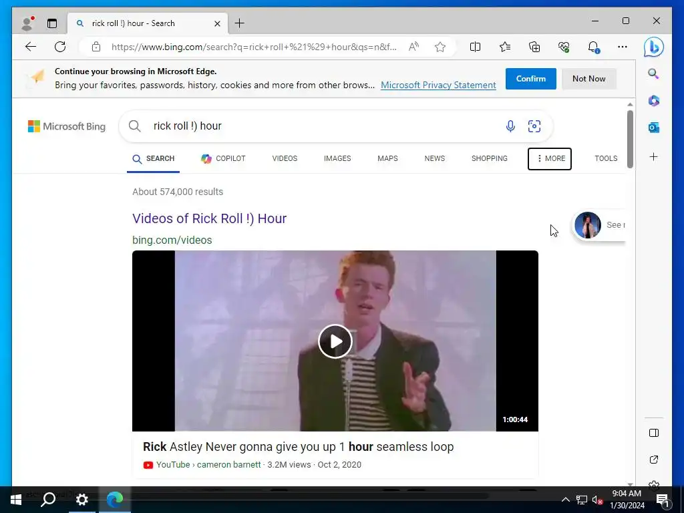Screen dimensions: 684x513
Task: Open split screen view
Action: tap(475, 47)
